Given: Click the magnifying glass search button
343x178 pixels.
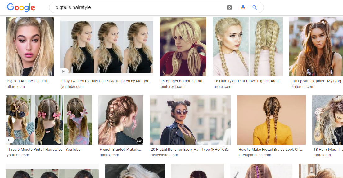Looking at the screenshot, I should [255, 7].
